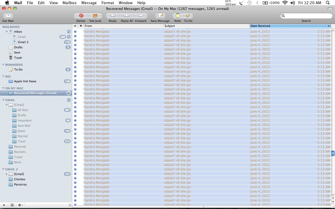
Task: Click the Forward arrow icon
Action: [141, 15]
